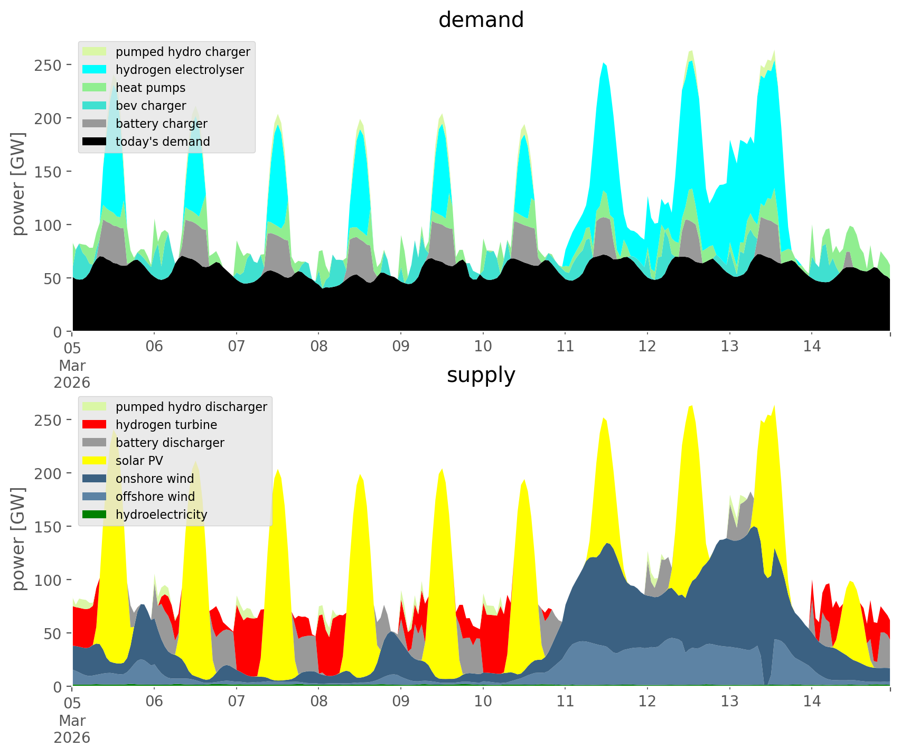Click the pumped hydro discharger legend label
The height and width of the screenshot is (756, 901).
(191, 407)
